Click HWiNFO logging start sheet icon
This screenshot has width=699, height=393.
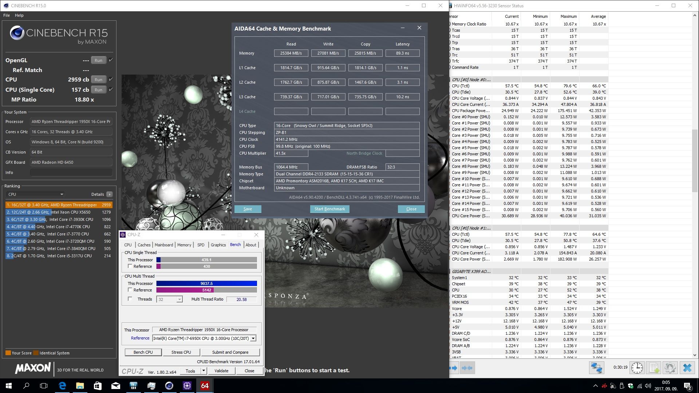coord(654,368)
